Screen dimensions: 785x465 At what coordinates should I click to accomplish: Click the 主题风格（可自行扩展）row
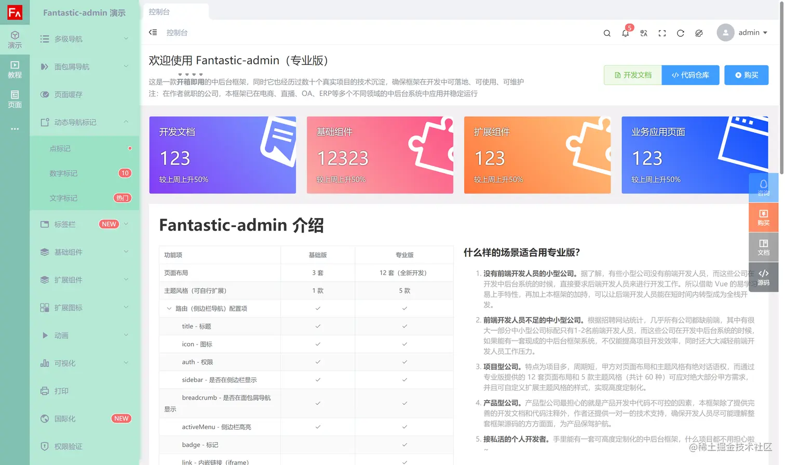pos(306,291)
